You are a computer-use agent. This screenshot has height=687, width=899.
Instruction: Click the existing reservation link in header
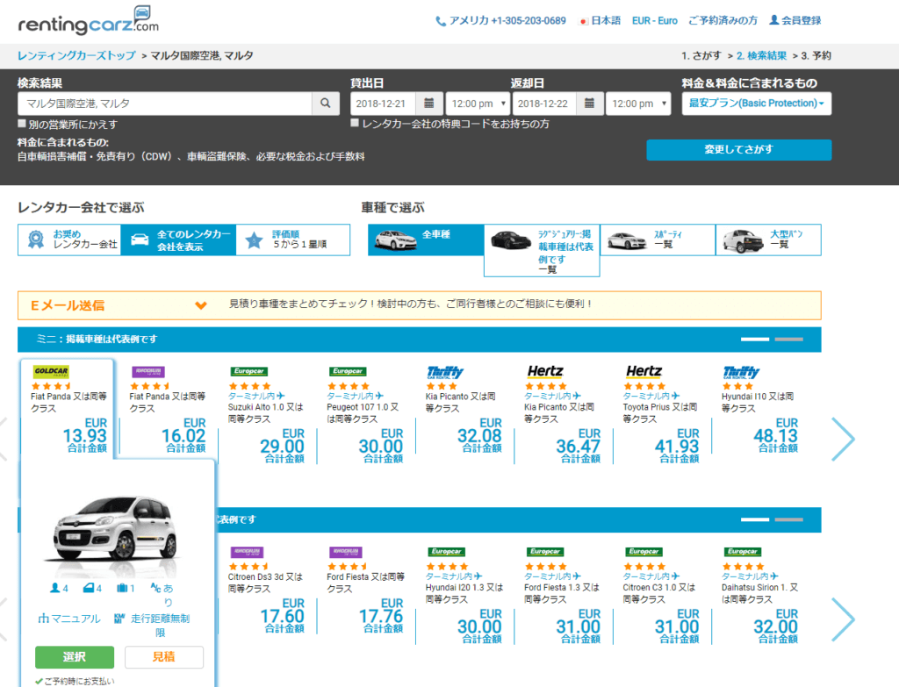723,21
